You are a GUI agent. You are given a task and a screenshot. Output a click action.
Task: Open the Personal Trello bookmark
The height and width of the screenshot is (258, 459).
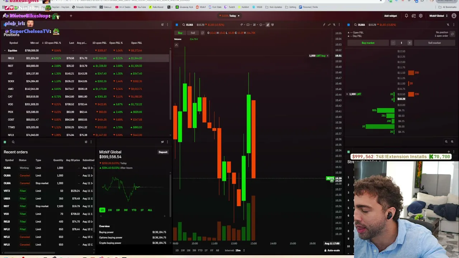(308, 7)
